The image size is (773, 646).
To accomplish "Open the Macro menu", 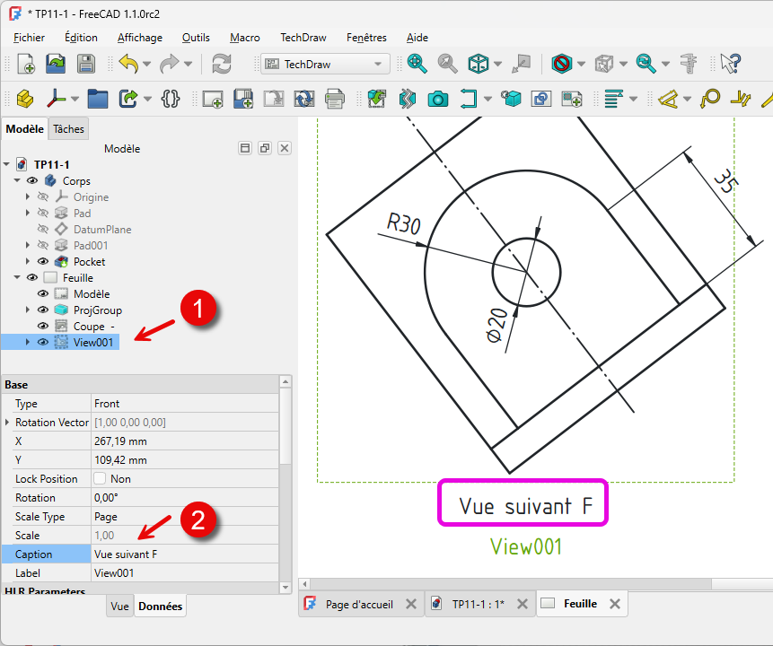I will coord(244,38).
